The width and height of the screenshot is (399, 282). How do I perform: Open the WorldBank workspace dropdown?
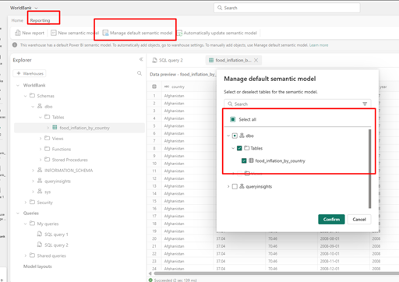coord(36,8)
